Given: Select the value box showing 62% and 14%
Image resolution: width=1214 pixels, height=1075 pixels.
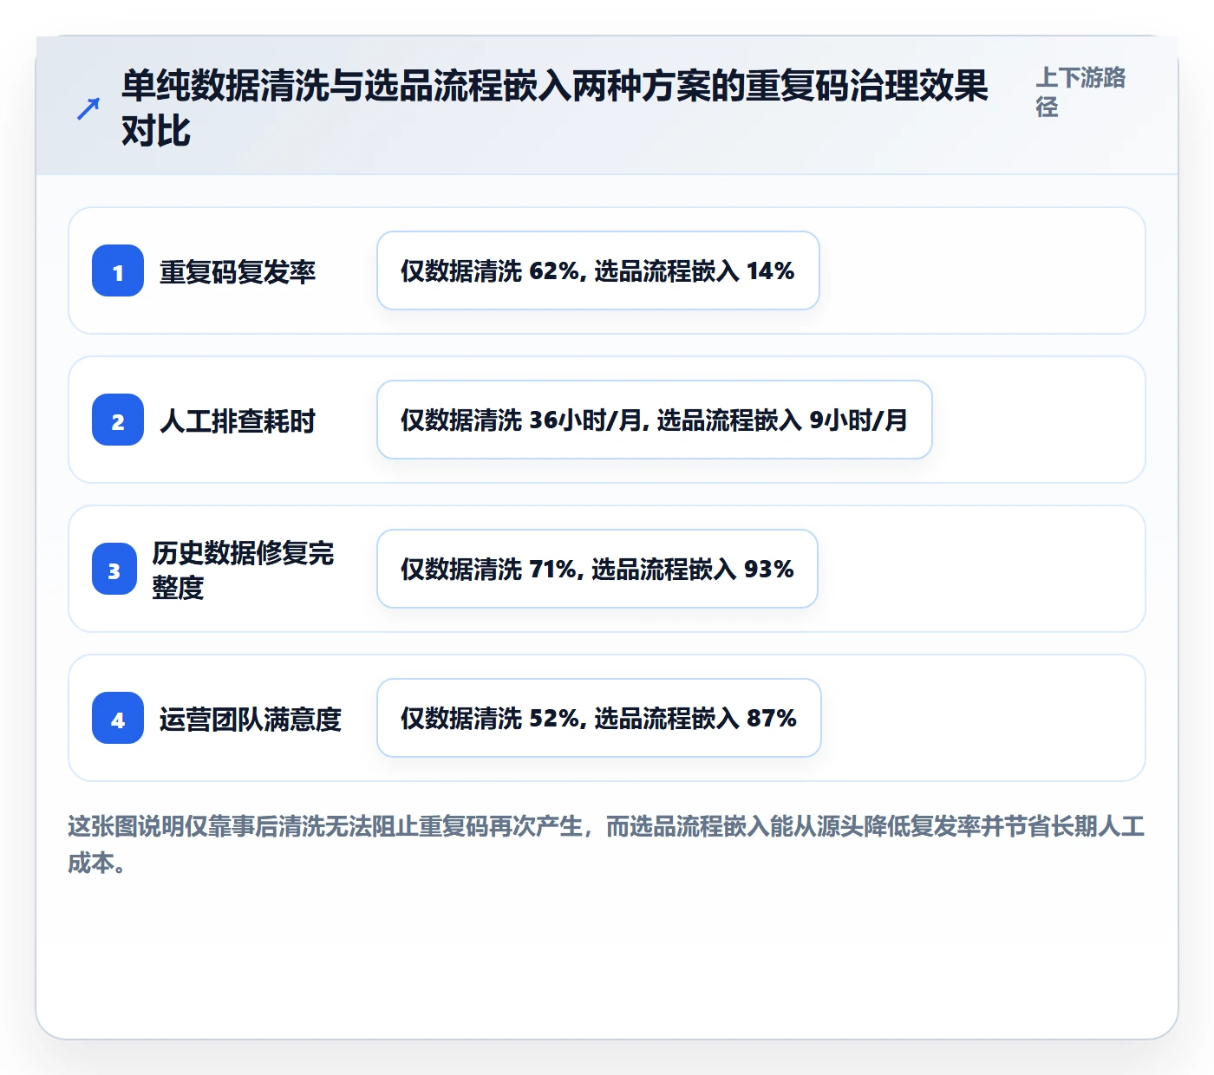Looking at the screenshot, I should pyautogui.click(x=598, y=270).
